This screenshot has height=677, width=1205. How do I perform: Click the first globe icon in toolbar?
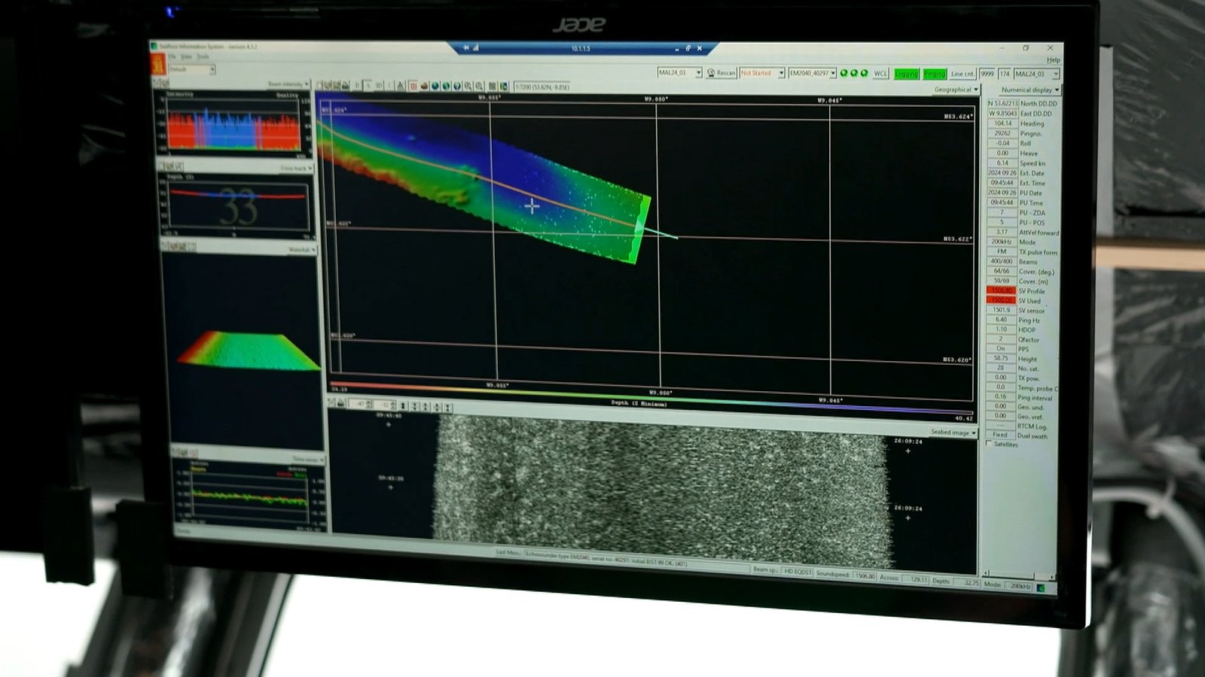click(x=435, y=86)
